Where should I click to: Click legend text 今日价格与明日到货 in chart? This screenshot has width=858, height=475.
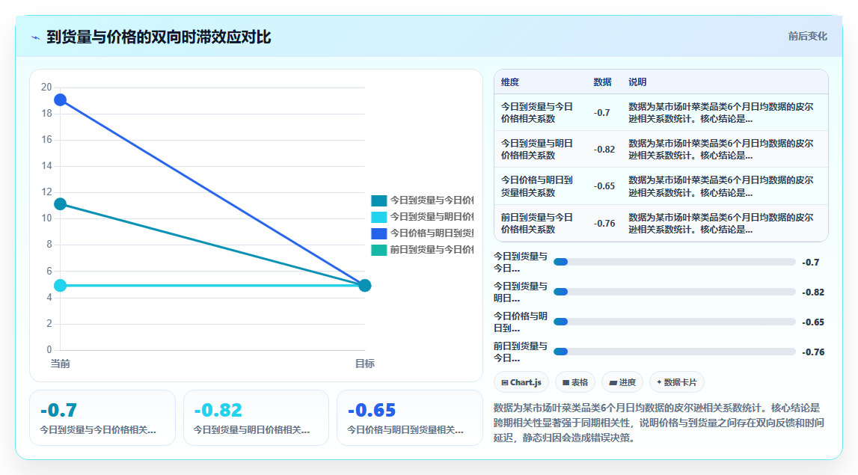click(432, 233)
